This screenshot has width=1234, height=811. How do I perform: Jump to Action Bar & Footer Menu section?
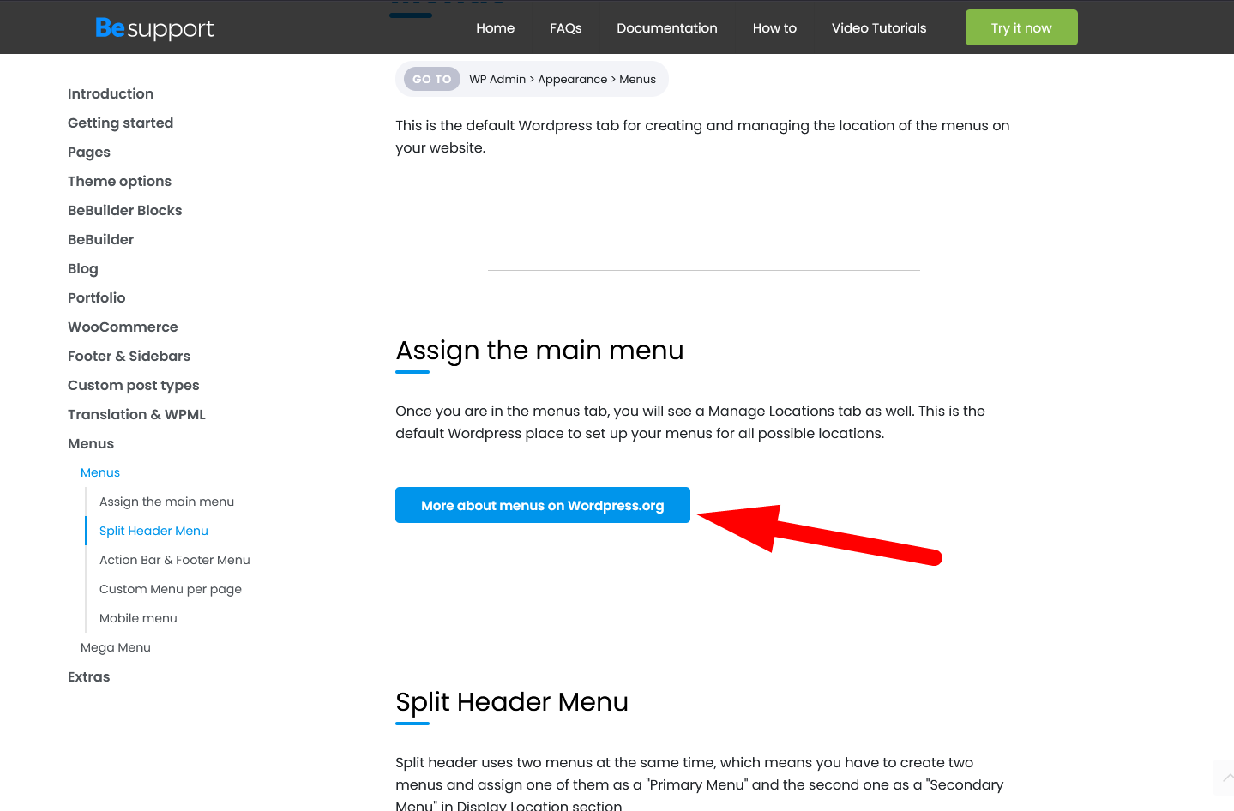(x=175, y=560)
